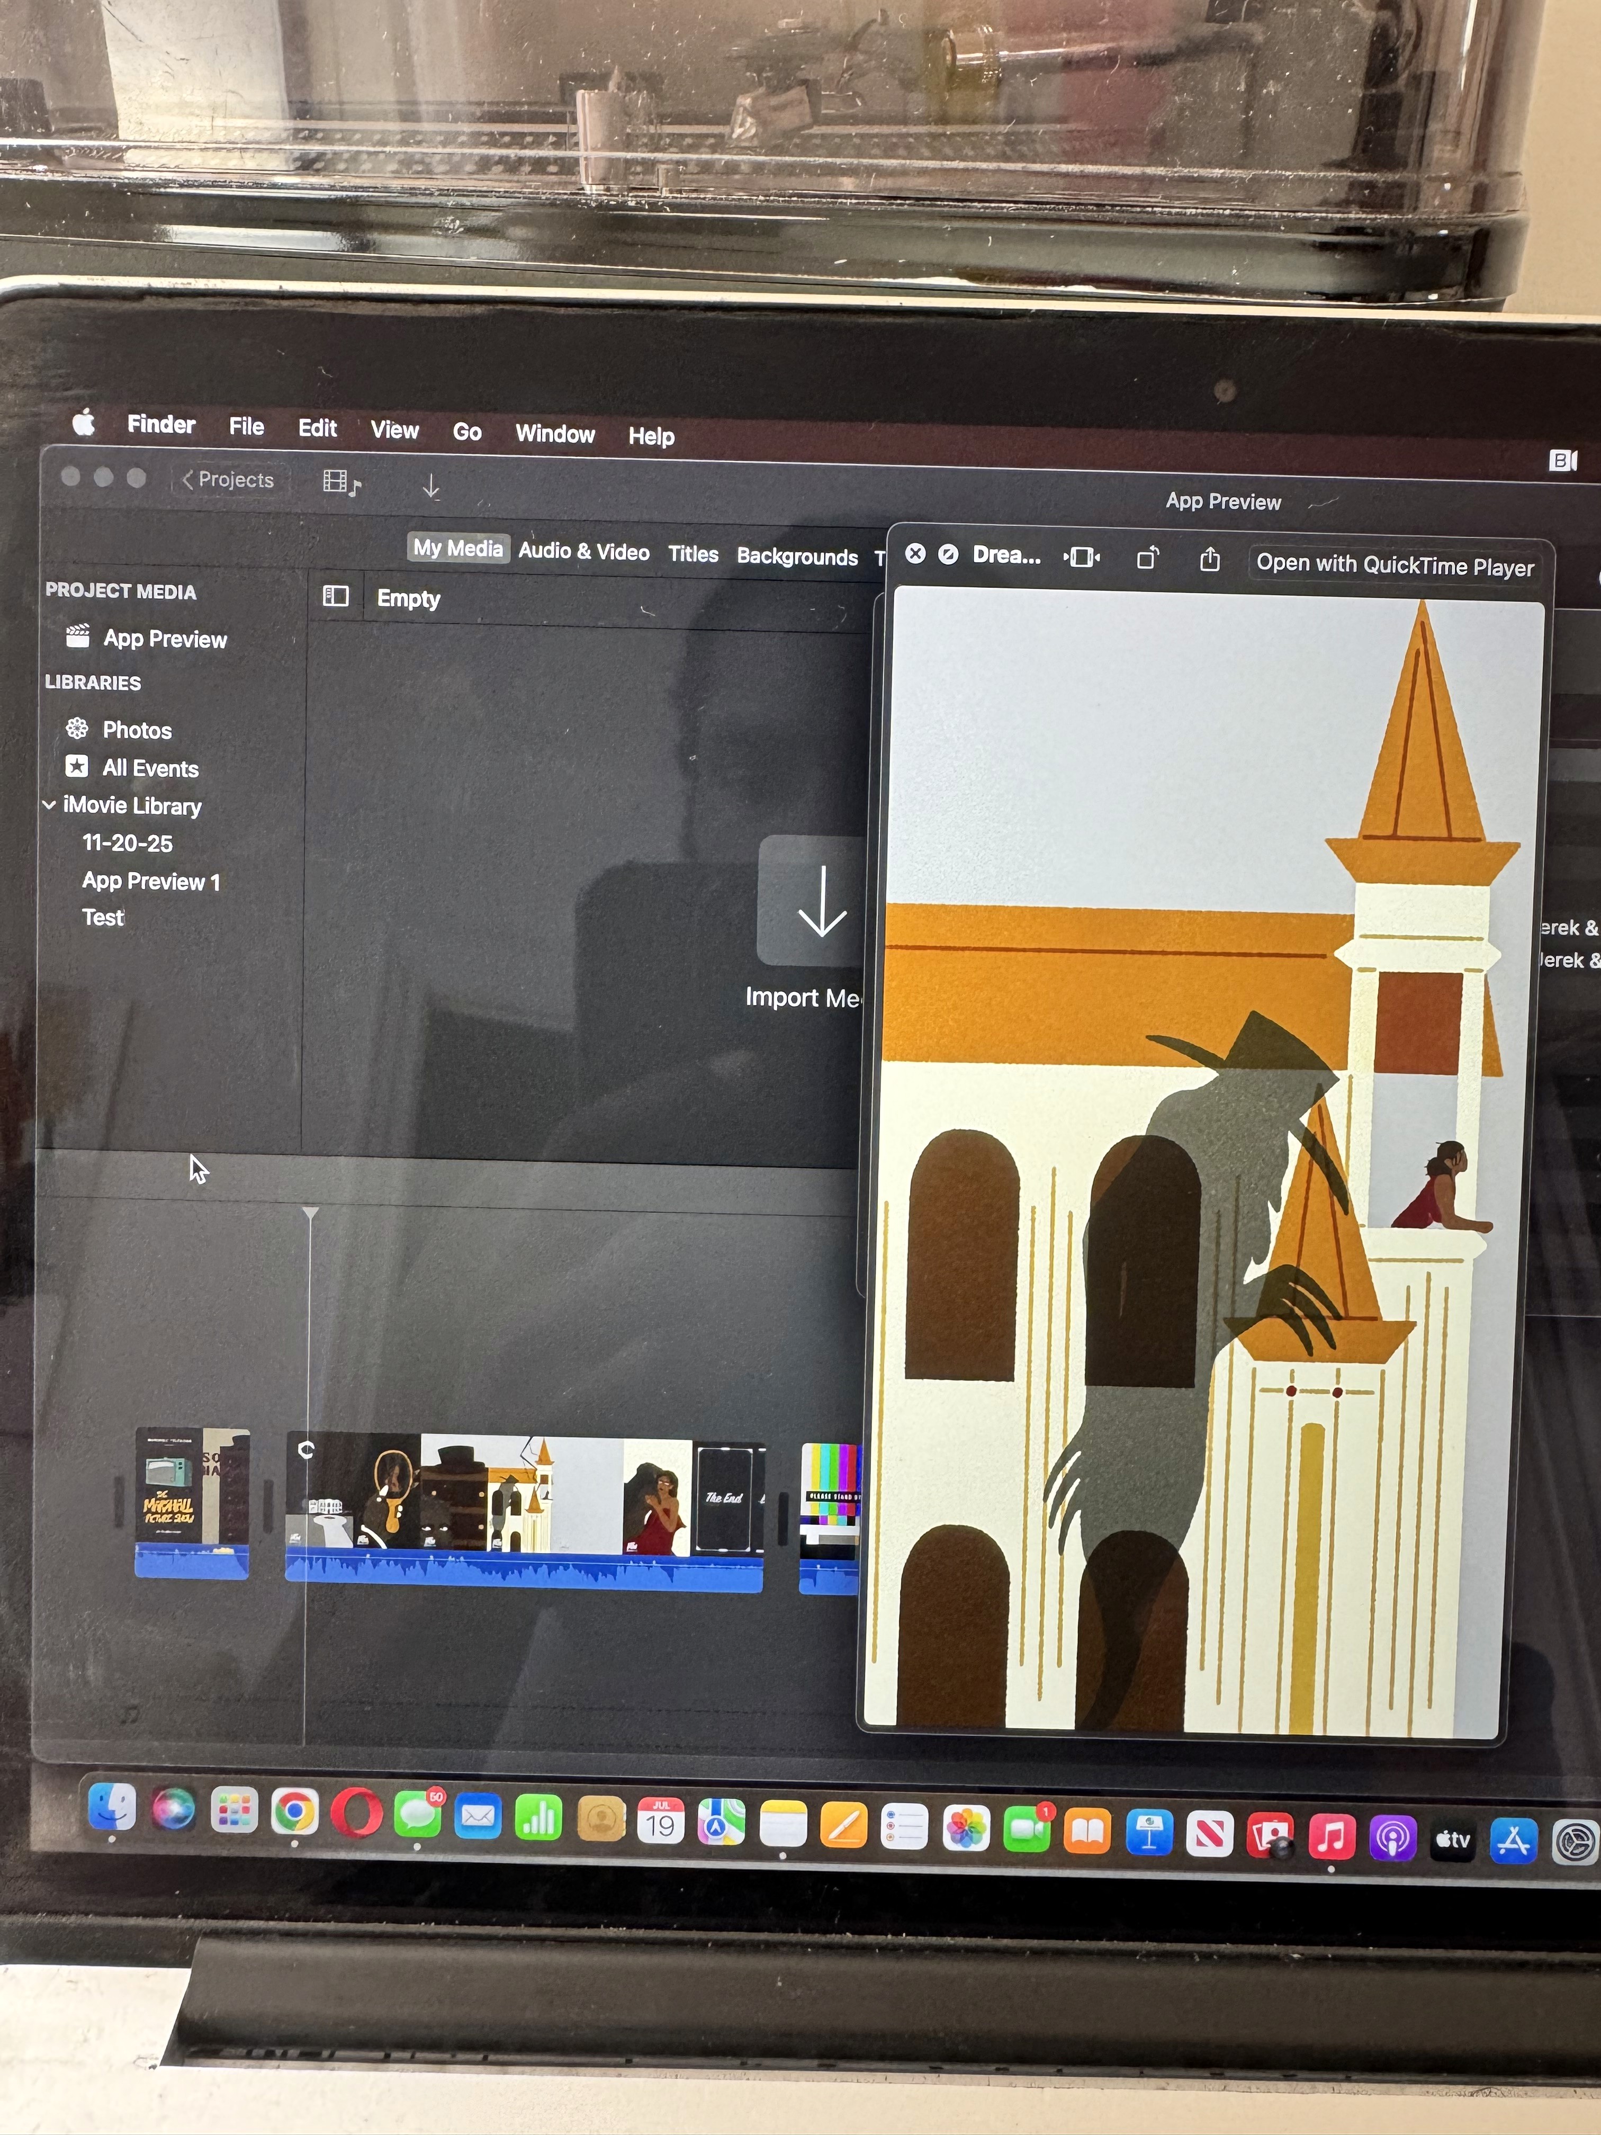
Task: Open Photos app from the Dock
Action: (966, 1829)
